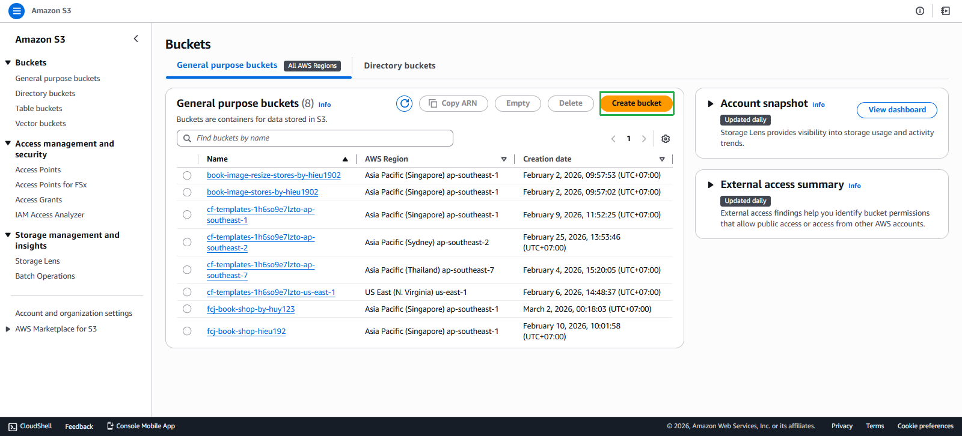Viewport: 962px width, 436px height.
Task: Click the Create bucket button
Action: point(637,103)
